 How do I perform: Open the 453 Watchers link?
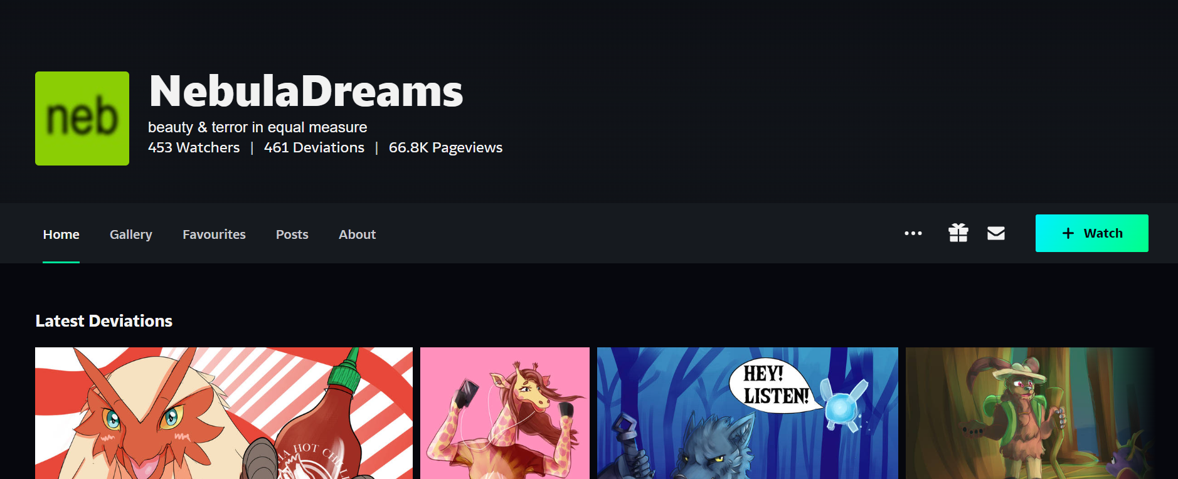[x=194, y=147]
